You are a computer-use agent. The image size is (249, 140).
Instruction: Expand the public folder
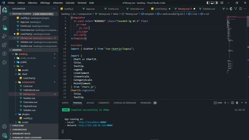pos(23,62)
